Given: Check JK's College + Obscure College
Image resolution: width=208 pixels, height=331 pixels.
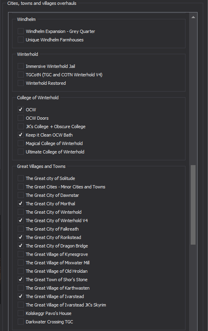Looking at the screenshot, I should click(x=21, y=127).
